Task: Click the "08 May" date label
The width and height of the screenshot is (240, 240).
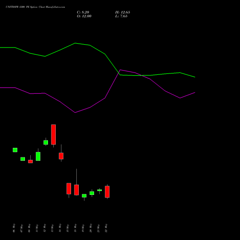Action: click(29, 228)
